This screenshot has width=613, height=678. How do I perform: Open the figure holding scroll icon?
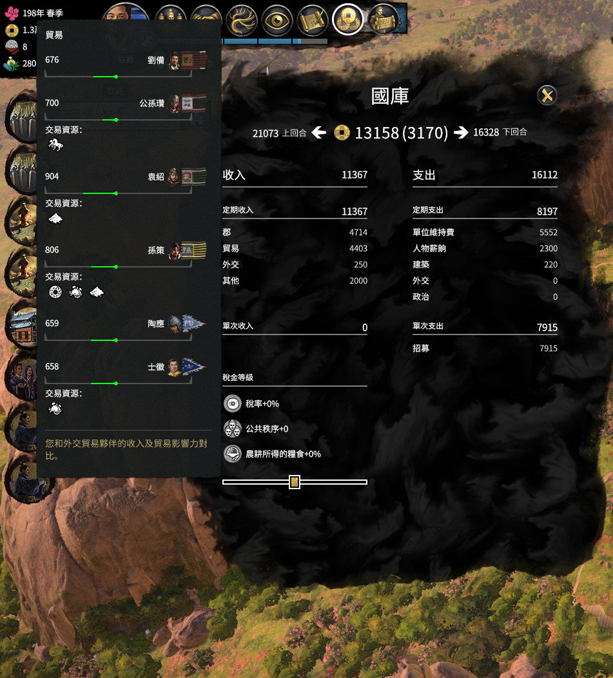[x=384, y=19]
